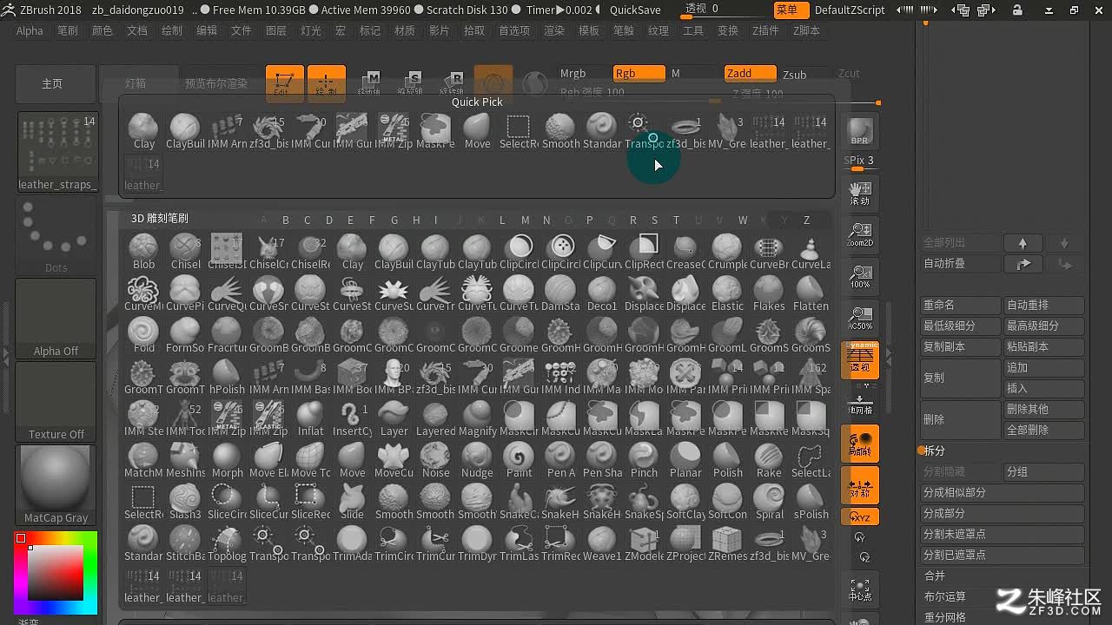The height and width of the screenshot is (625, 1112).
Task: Select the Flatten brush
Action: point(811,293)
